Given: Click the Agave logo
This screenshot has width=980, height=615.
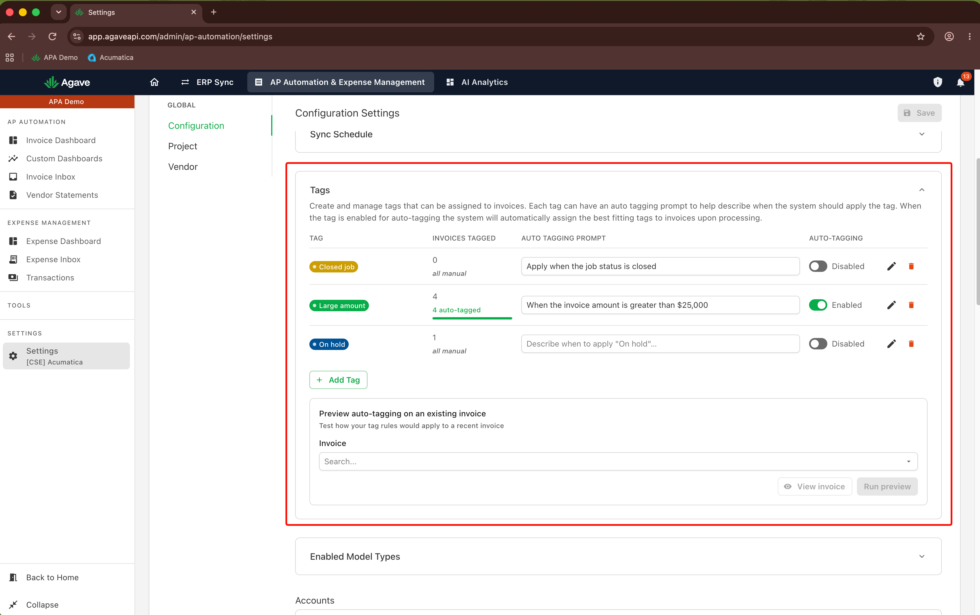Looking at the screenshot, I should 67,82.
